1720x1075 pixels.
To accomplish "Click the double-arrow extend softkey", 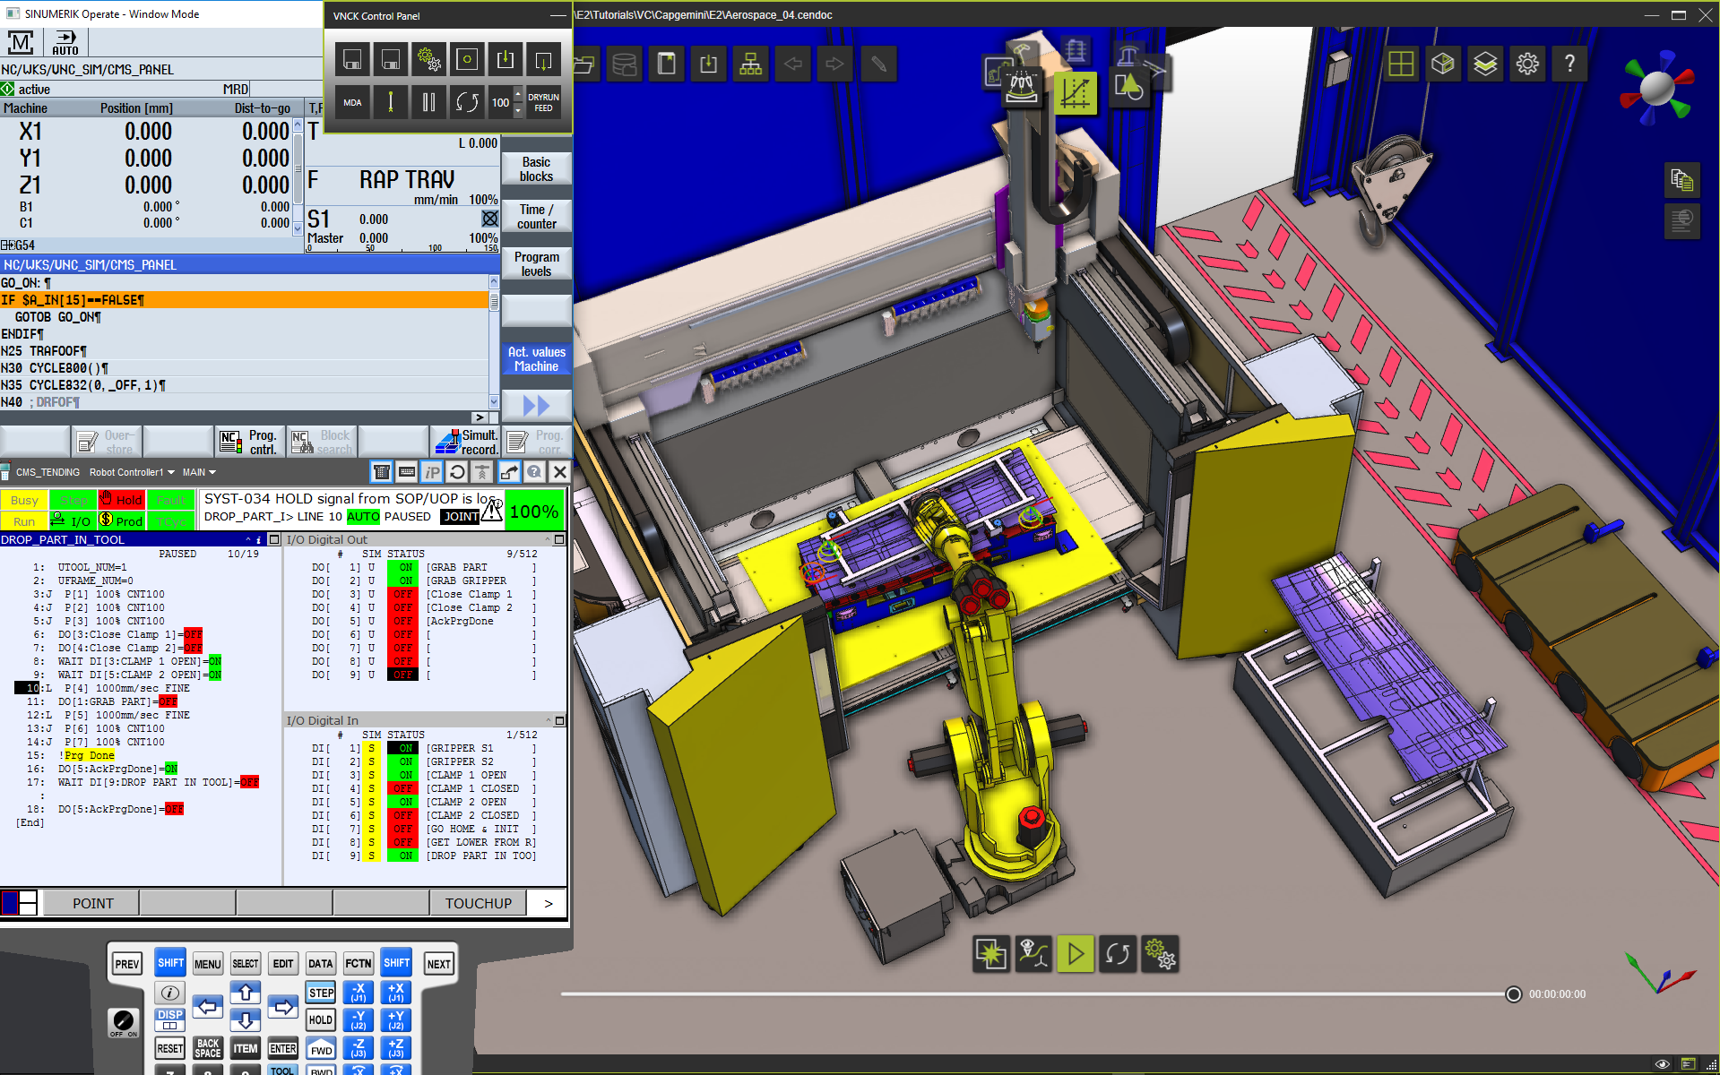I will coord(537,406).
